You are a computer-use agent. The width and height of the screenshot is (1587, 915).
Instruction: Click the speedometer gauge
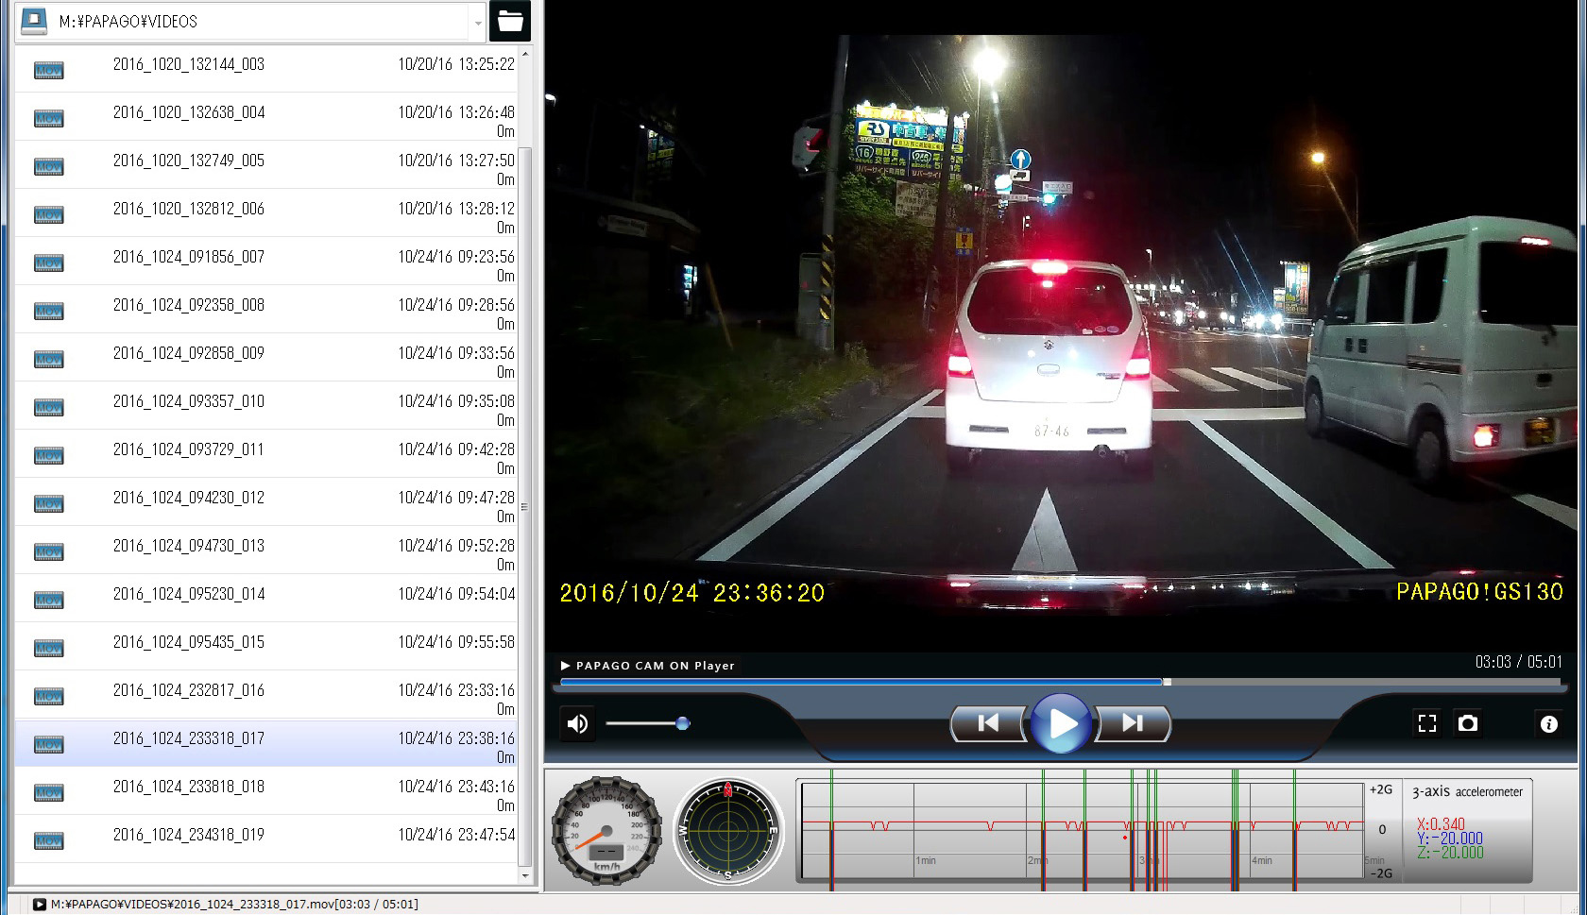coord(606,831)
